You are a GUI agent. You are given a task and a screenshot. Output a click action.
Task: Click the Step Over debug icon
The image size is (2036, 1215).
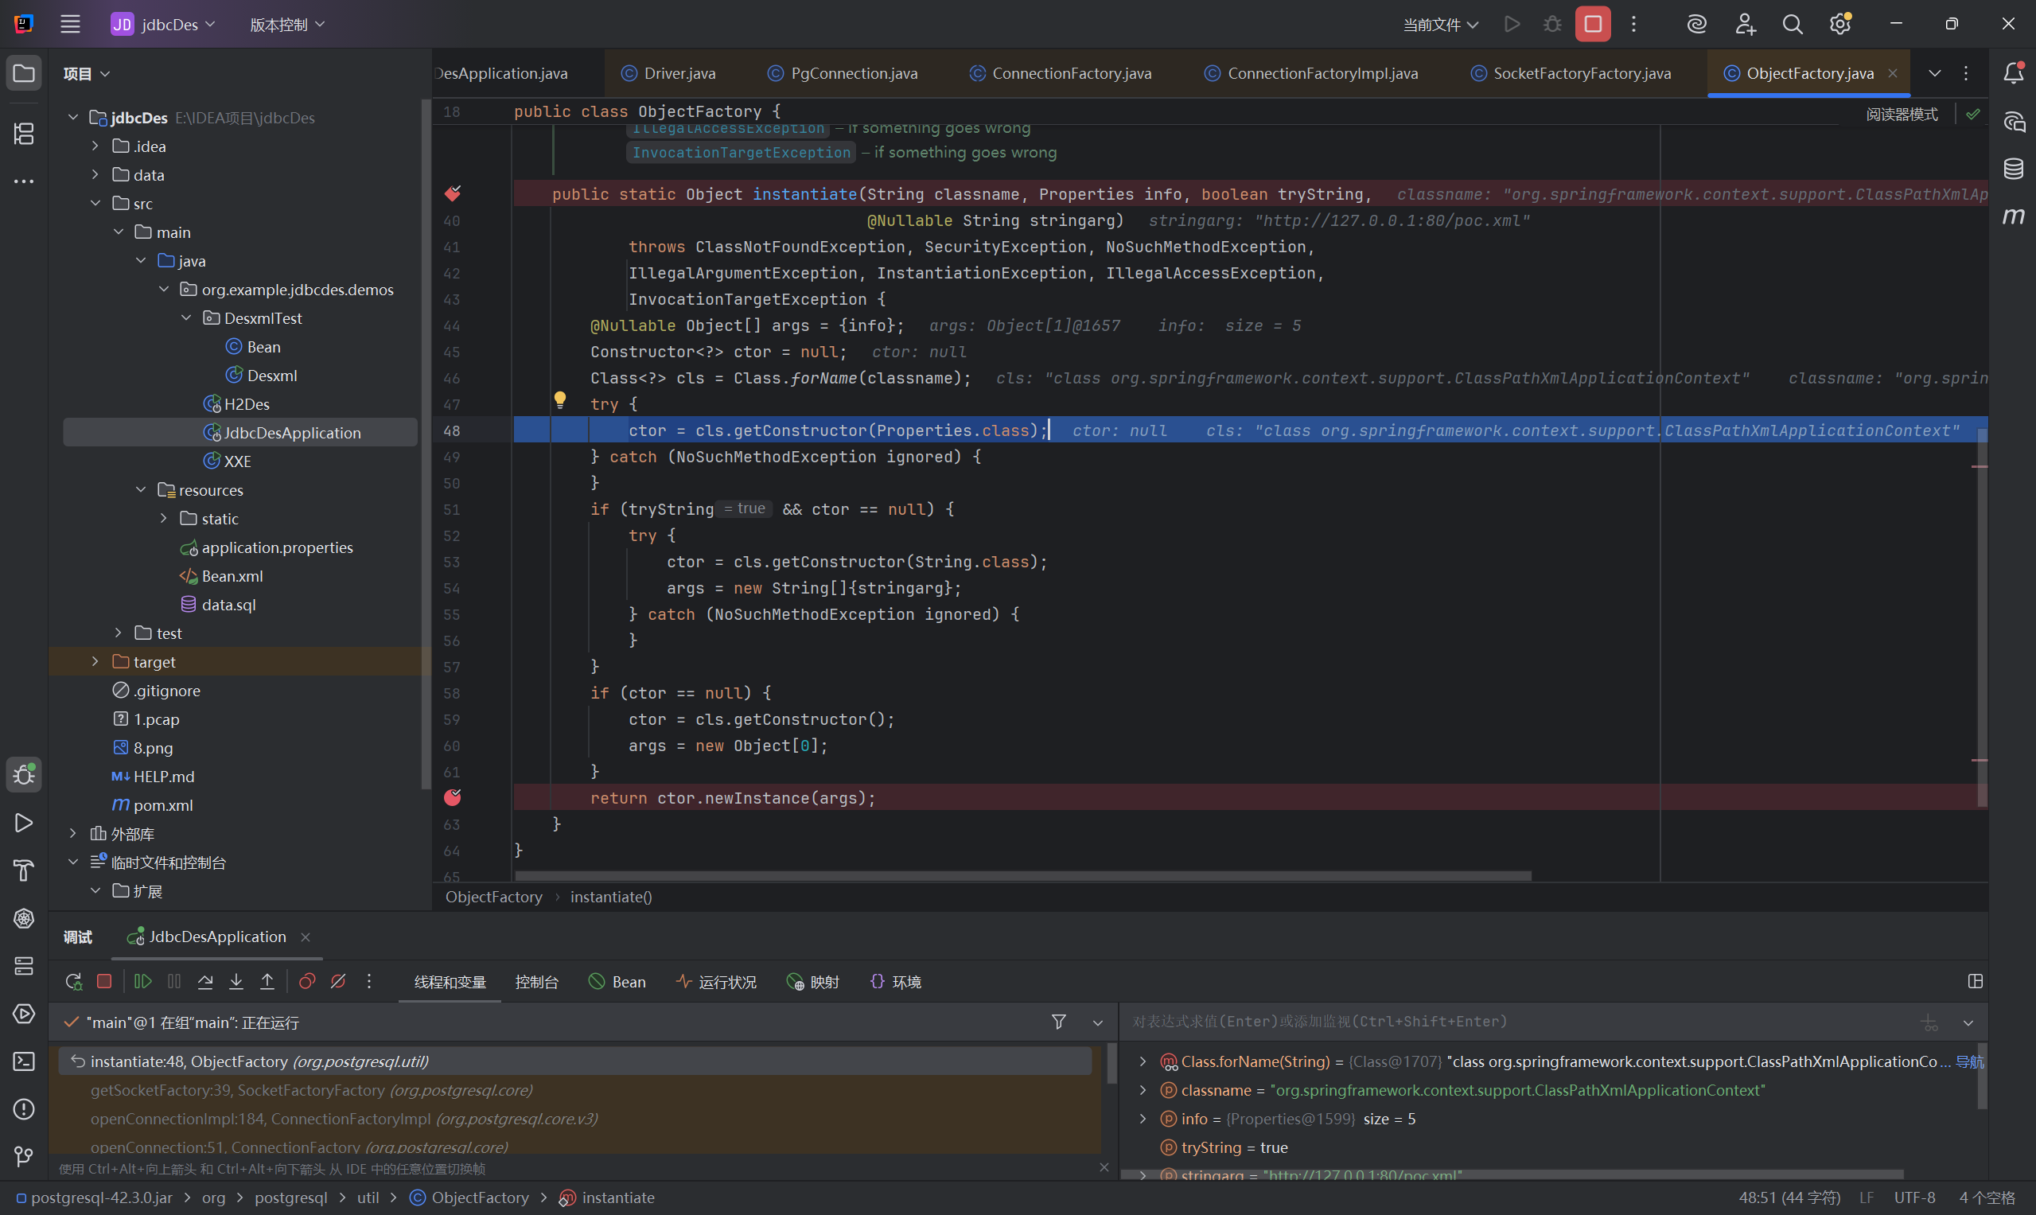(205, 981)
